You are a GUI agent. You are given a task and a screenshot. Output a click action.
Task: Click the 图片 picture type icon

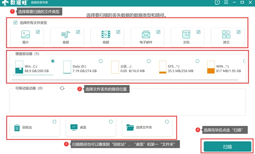tap(25, 35)
